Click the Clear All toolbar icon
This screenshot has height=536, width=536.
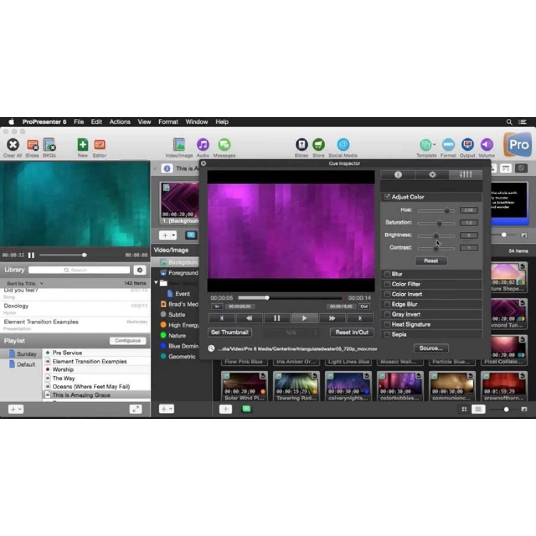13,145
